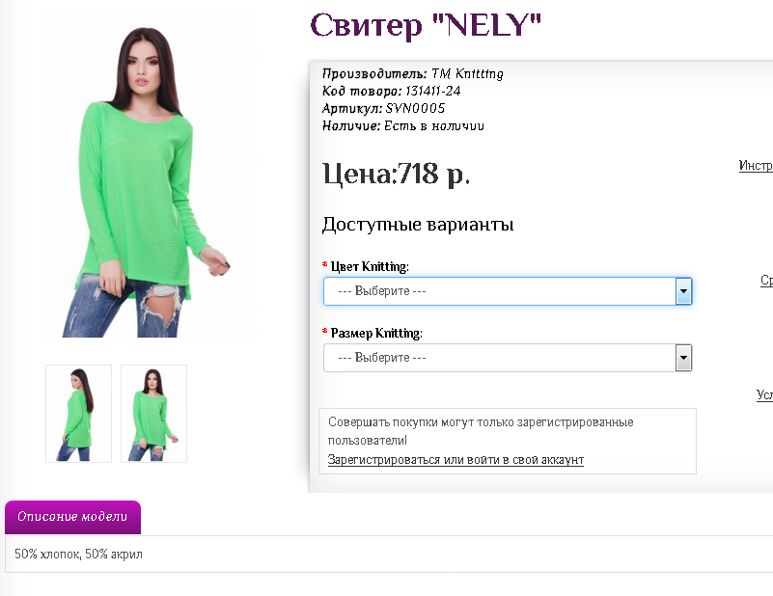773x596 pixels.
Task: Click the Доступные варианты heading
Action: click(x=417, y=225)
